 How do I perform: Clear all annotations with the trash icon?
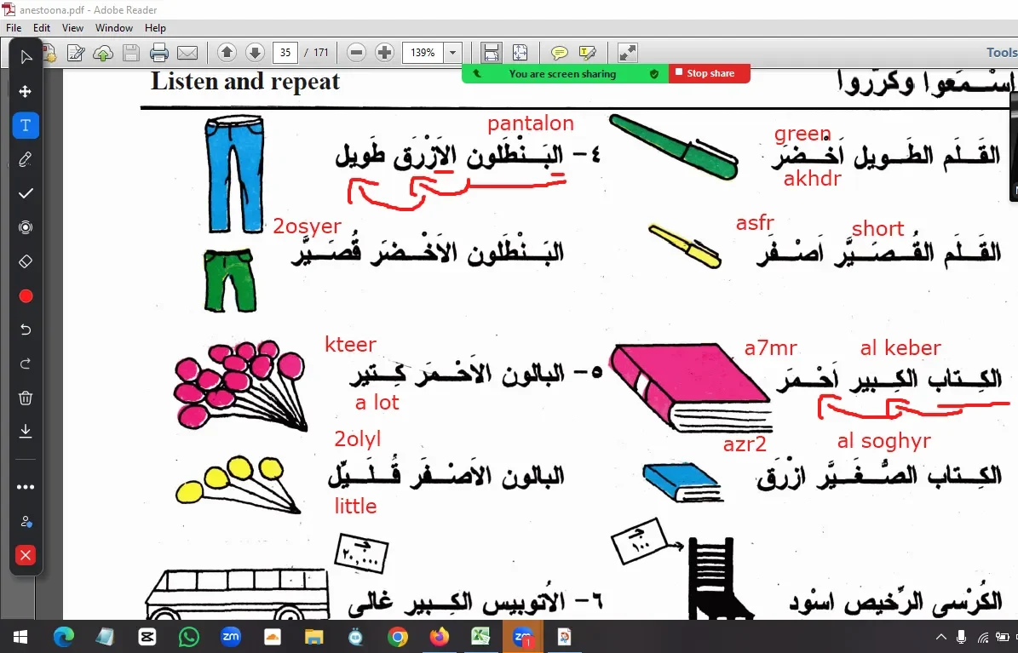[26, 398]
